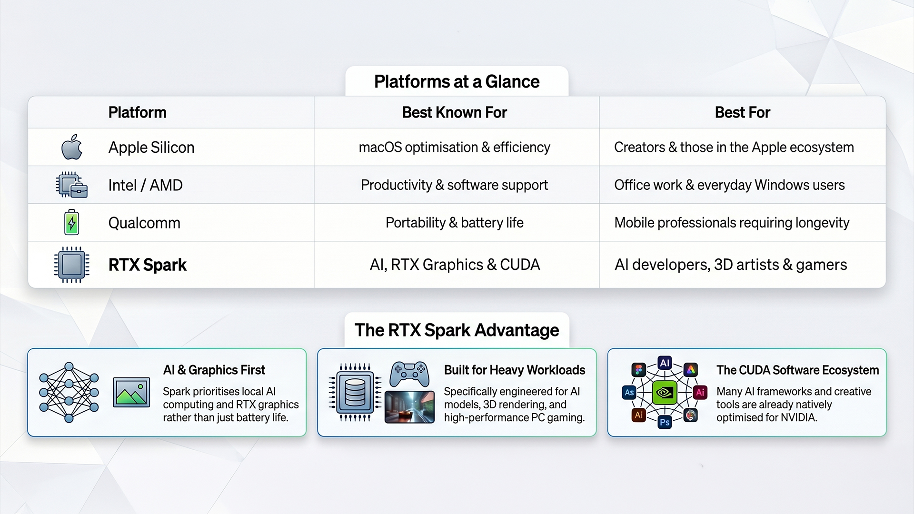
Task: Click the RTX Spark processor chip icon
Action: tap(71, 265)
